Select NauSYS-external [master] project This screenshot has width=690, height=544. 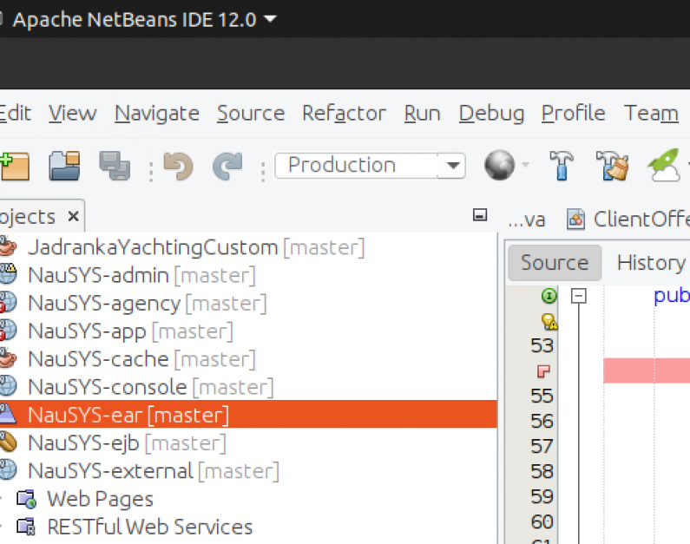click(x=154, y=470)
